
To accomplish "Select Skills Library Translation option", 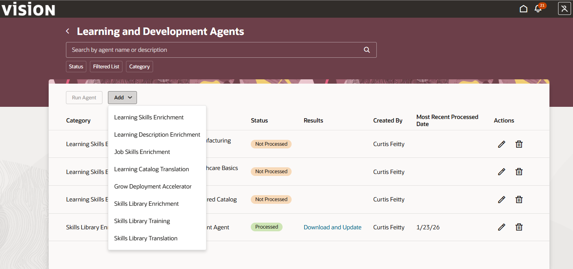I will coord(157,238).
